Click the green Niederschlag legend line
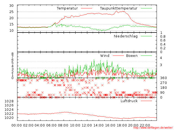 coord(146,36)
